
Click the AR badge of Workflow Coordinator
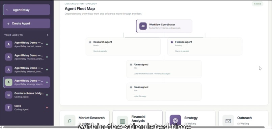[x=143, y=26]
